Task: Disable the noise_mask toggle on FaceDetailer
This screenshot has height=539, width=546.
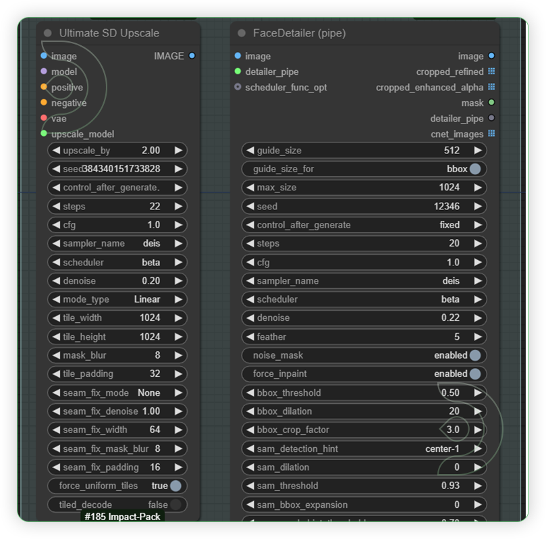Action: coord(476,355)
